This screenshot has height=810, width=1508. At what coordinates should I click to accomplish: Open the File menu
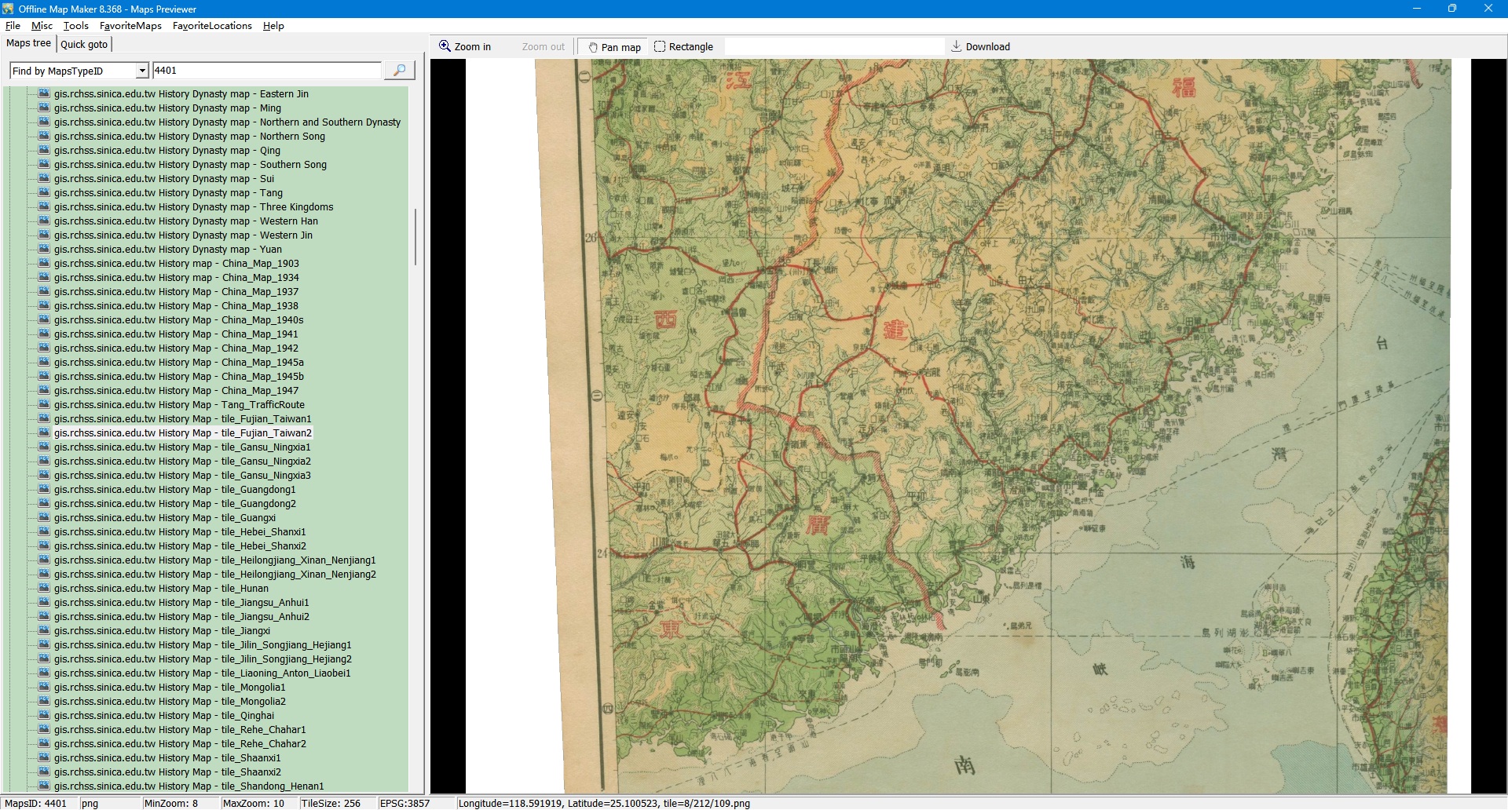[x=13, y=26]
